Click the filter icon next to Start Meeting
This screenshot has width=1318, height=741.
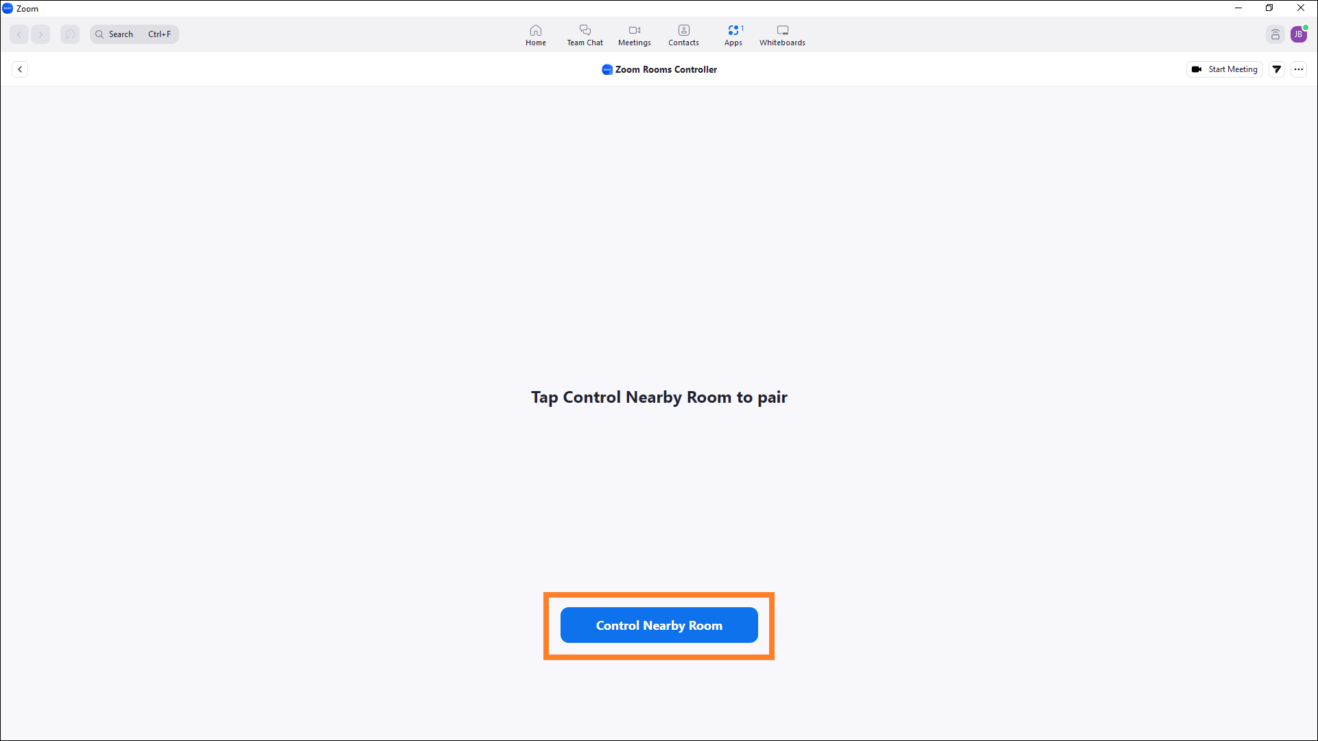(x=1277, y=69)
